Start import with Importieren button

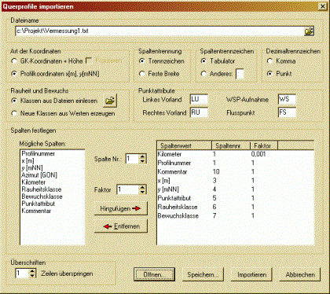pos(251,274)
